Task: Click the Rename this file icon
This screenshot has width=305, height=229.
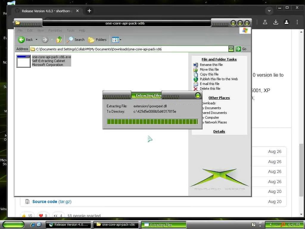Action: pyautogui.click(x=195, y=65)
